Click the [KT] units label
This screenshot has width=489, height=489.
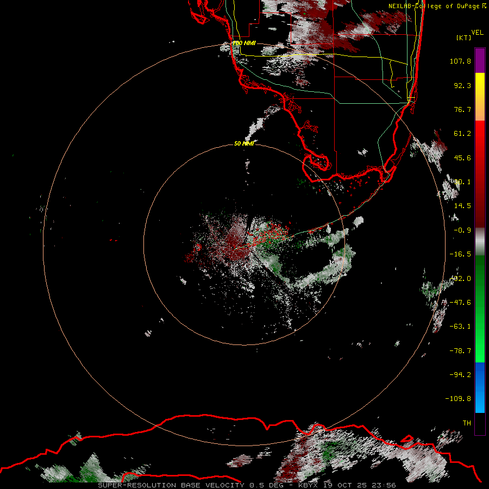click(x=463, y=37)
